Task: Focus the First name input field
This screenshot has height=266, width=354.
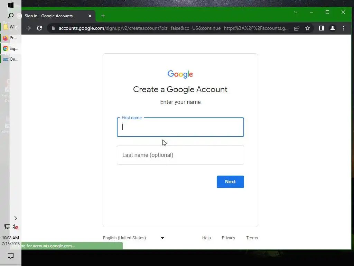Action: (x=180, y=127)
